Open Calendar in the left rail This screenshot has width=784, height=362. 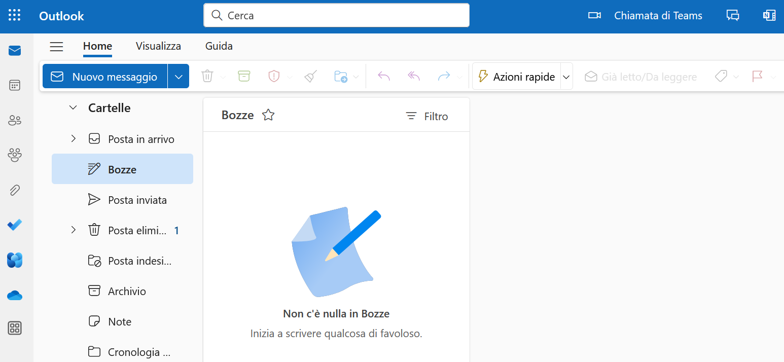click(x=15, y=85)
